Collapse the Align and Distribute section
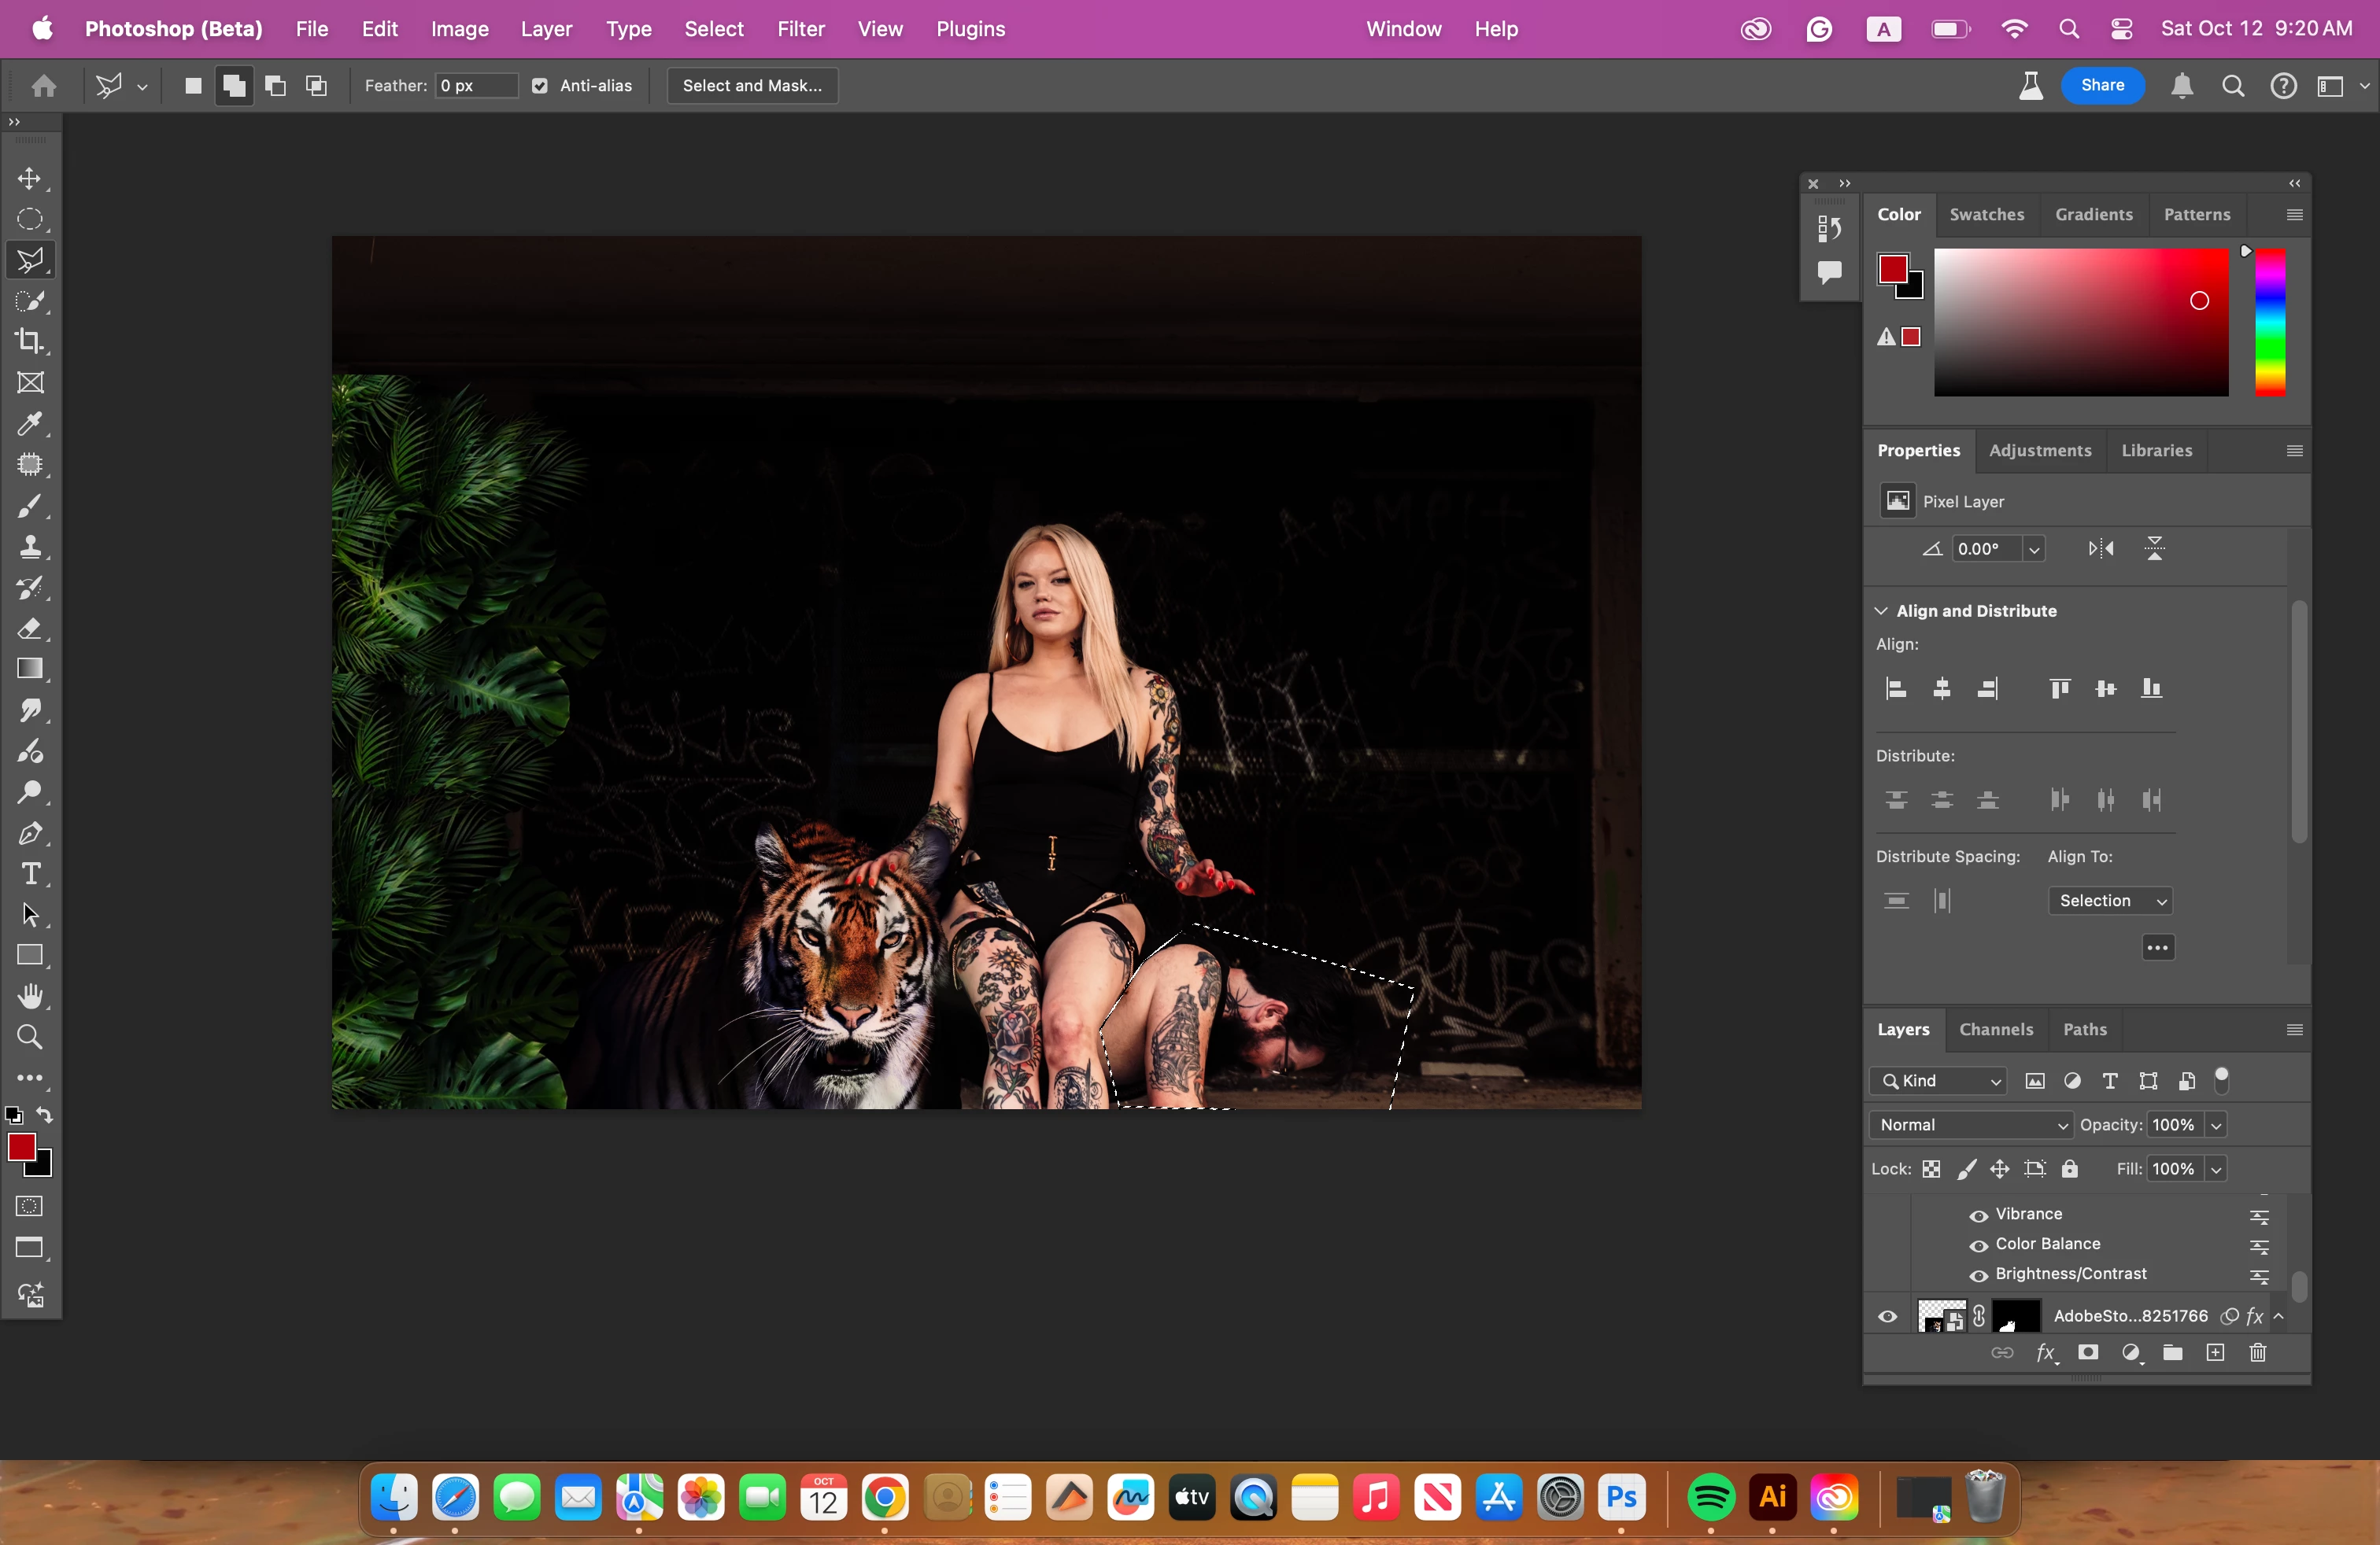 [x=1881, y=610]
